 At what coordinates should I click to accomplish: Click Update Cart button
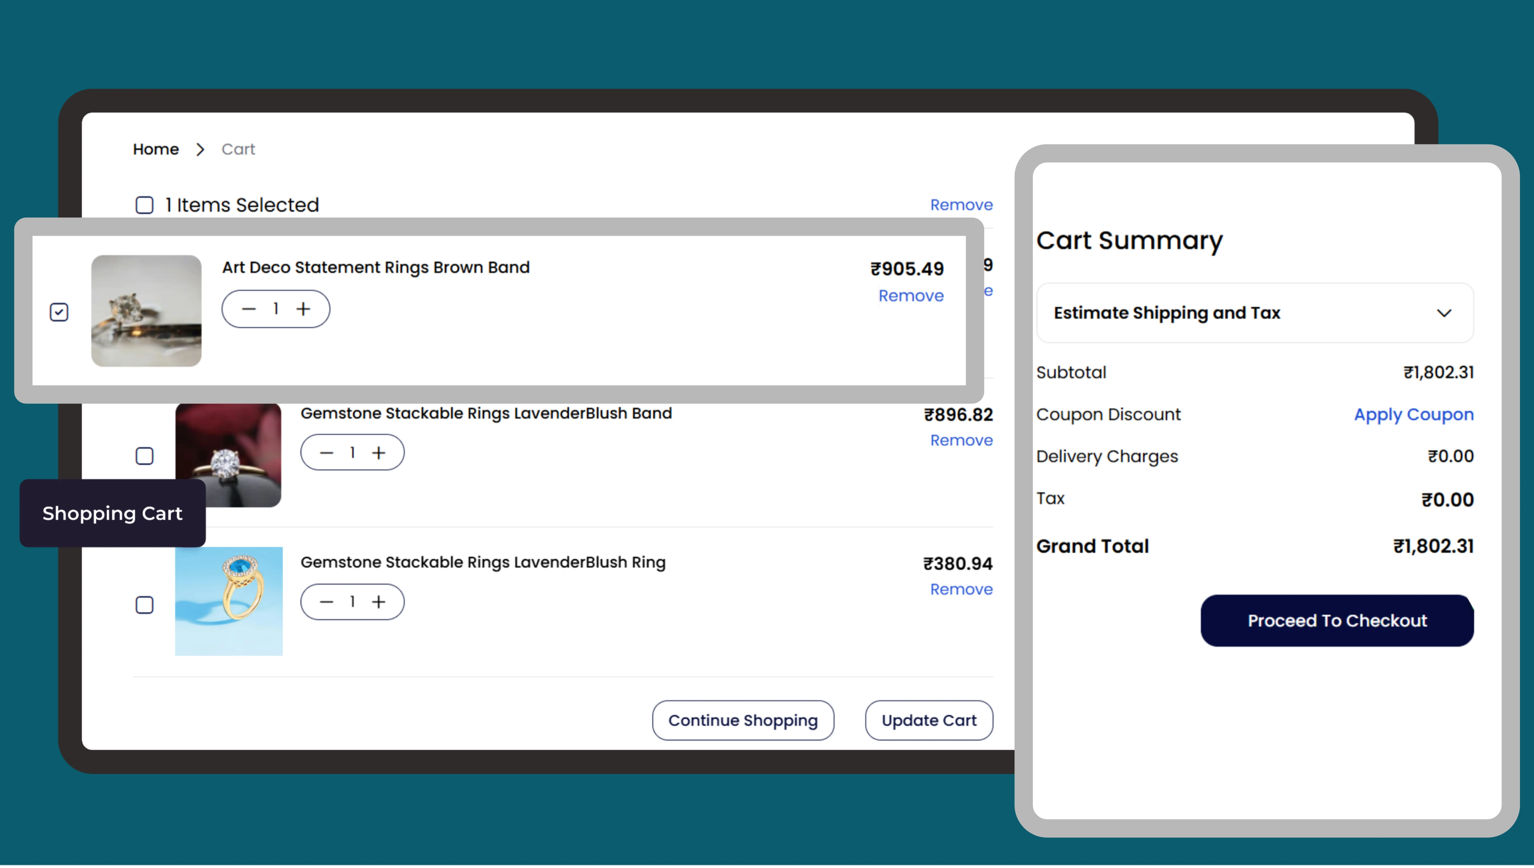[929, 720]
